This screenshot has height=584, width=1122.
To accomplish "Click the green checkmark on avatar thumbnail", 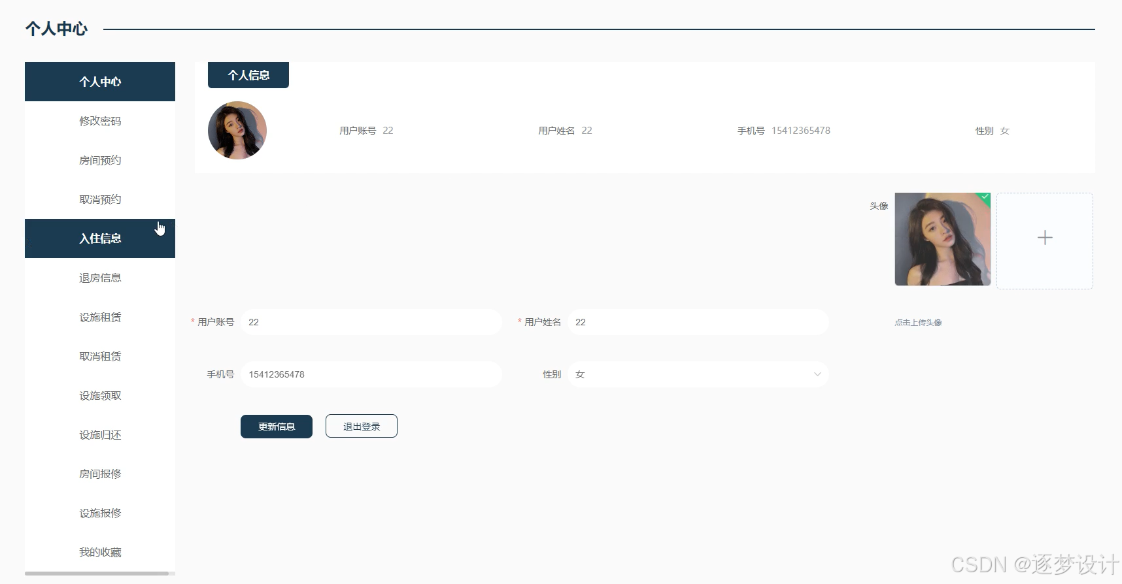I will [985, 197].
